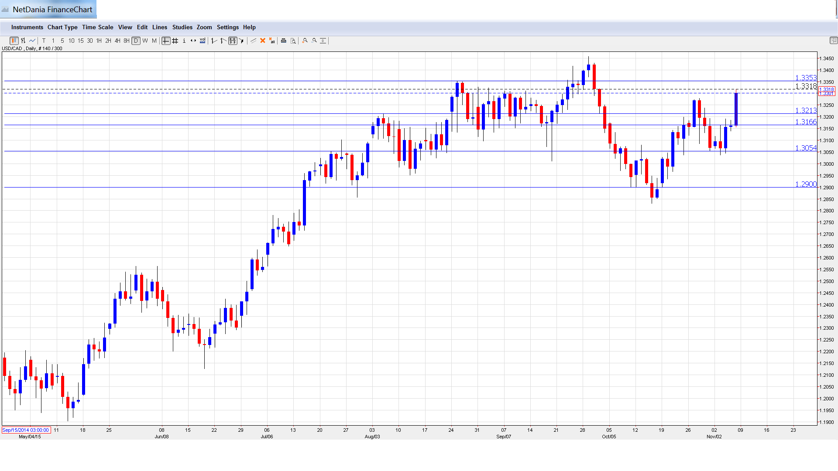Select the candlestick chart type icon
This screenshot has height=471, width=838.
tap(14, 41)
